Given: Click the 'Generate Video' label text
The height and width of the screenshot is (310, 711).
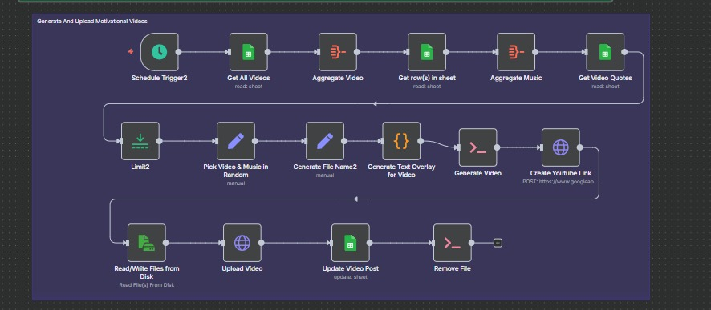Looking at the screenshot, I should [478, 173].
